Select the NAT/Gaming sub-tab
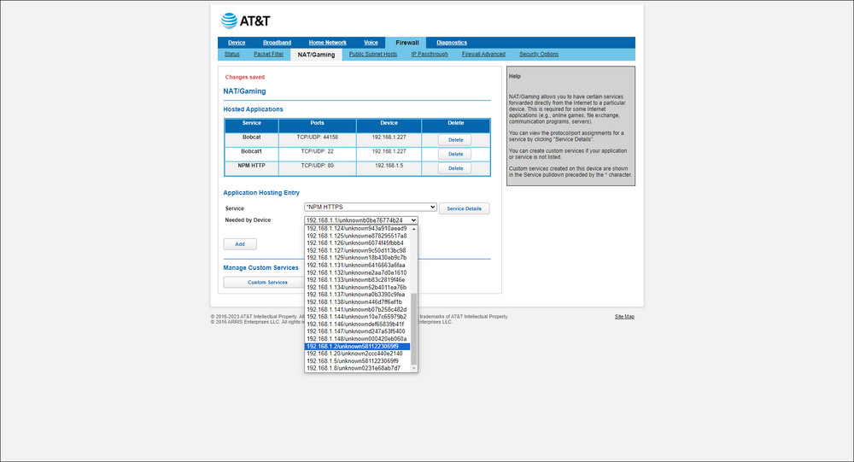The height and width of the screenshot is (462, 854). tap(317, 55)
